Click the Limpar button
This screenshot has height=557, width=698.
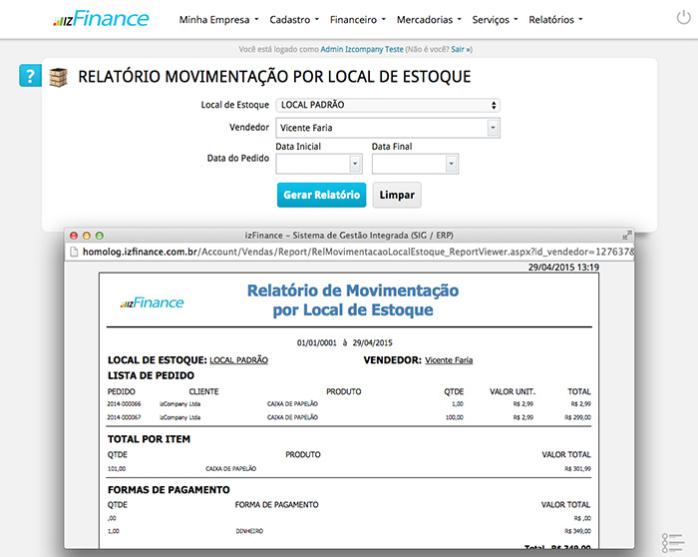pyautogui.click(x=397, y=195)
